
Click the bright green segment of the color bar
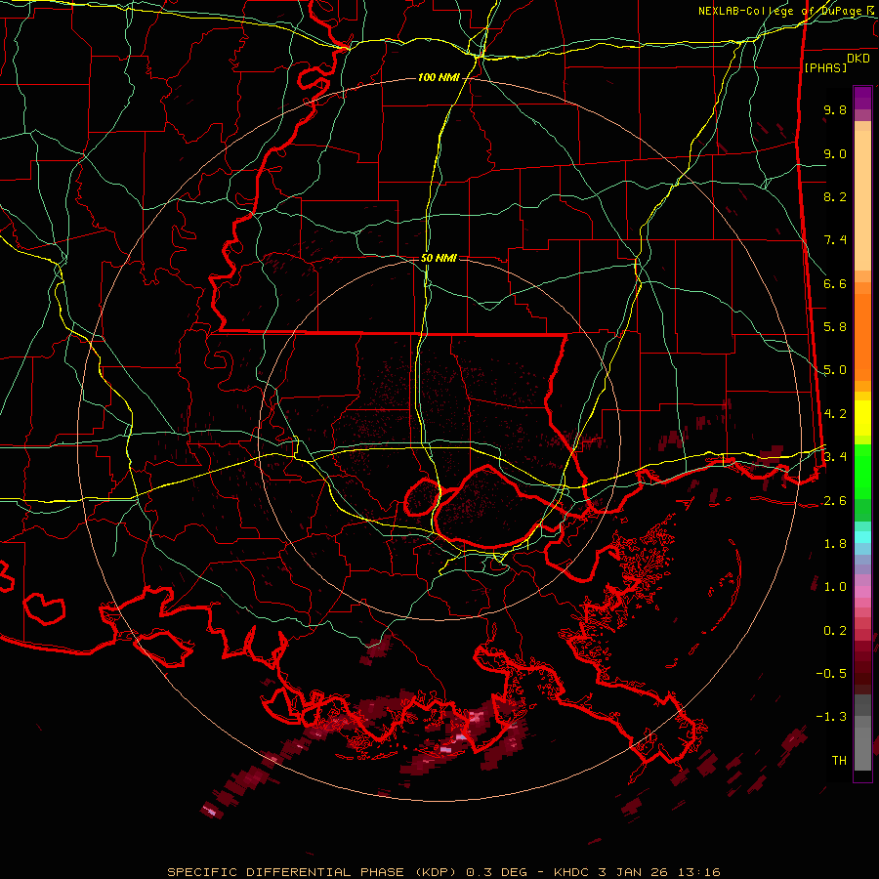pos(862,471)
